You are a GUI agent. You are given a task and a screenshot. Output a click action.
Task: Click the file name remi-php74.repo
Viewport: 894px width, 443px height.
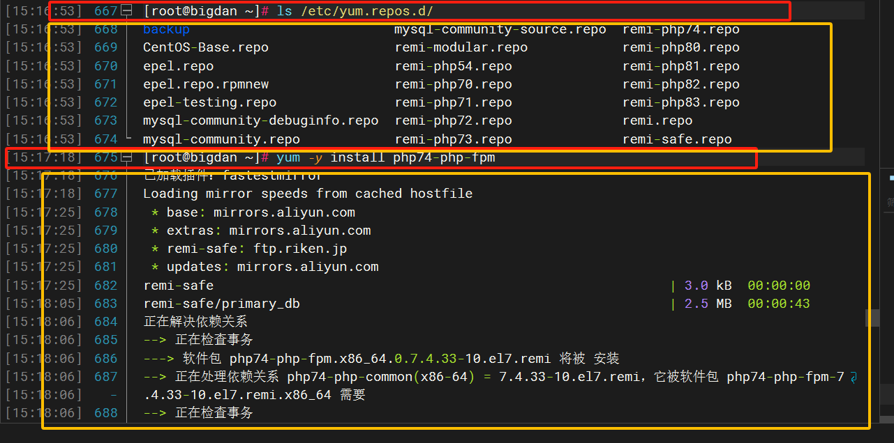[x=681, y=29]
